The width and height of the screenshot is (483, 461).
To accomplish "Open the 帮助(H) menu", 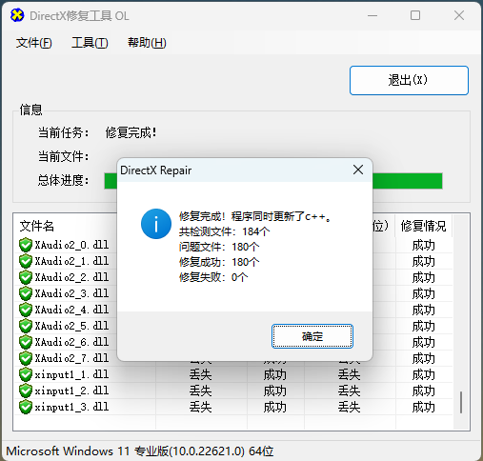I will click(x=147, y=43).
